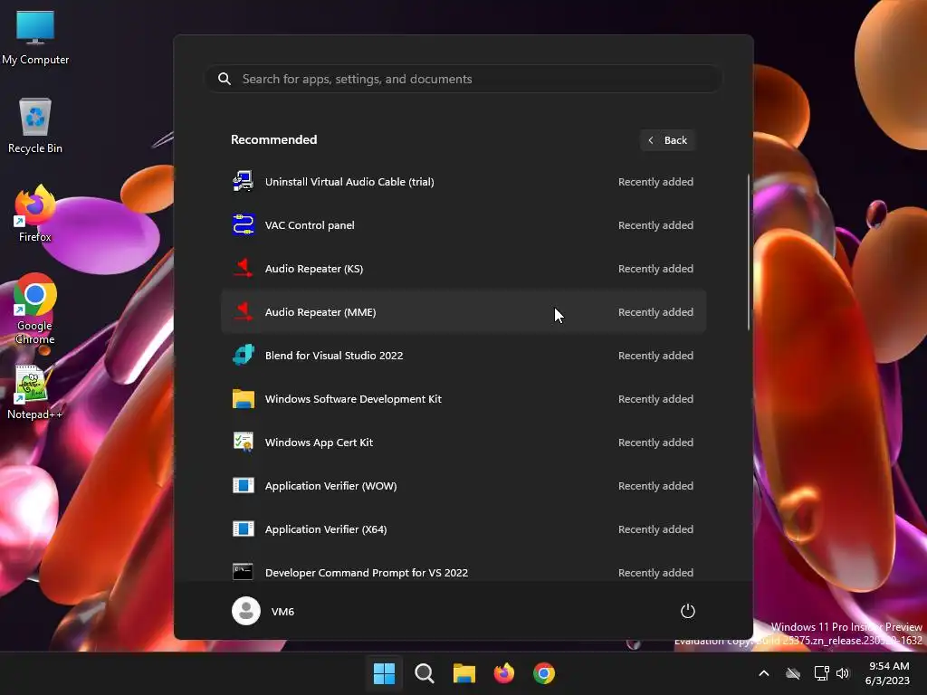The width and height of the screenshot is (927, 695).
Task: Open File Explorer from taskbar
Action: point(464,673)
